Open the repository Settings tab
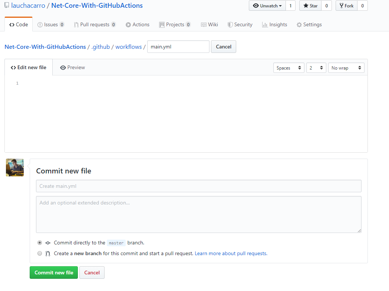 pos(309,24)
